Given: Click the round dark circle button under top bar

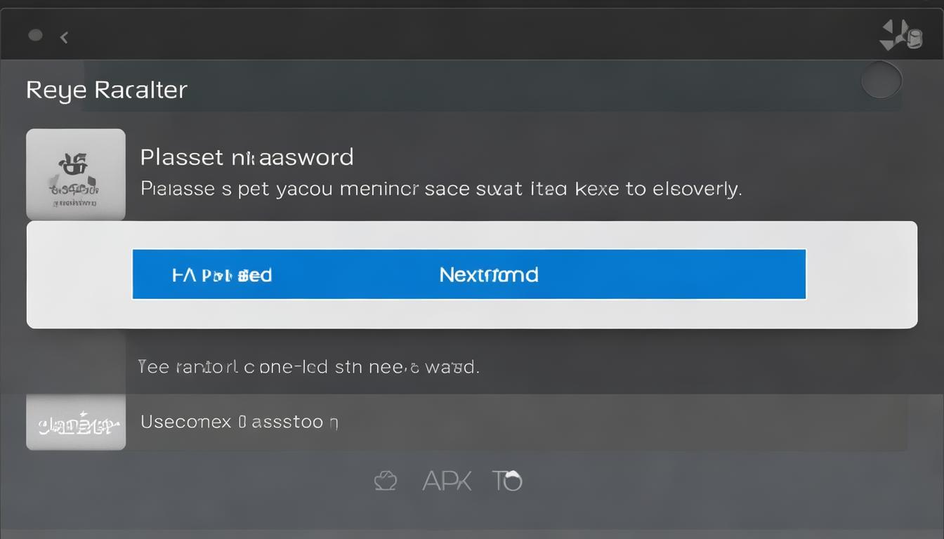Looking at the screenshot, I should pos(881,81).
